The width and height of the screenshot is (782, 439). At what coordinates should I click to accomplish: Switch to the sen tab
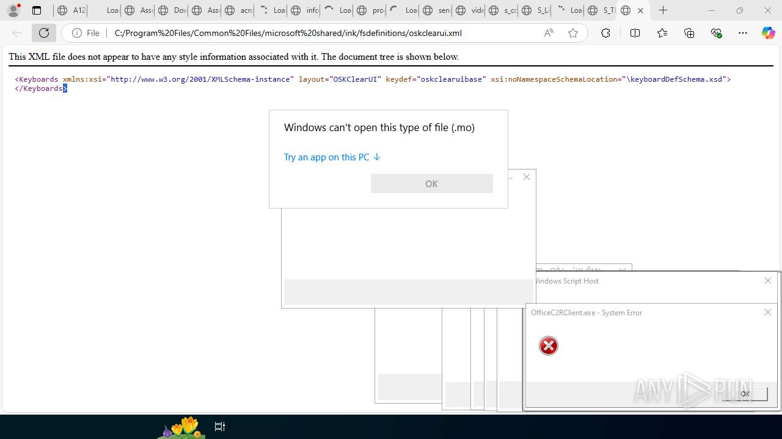tap(436, 10)
